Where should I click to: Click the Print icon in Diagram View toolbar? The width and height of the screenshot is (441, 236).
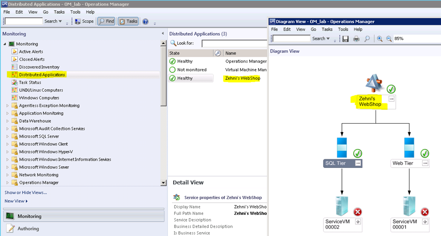[x=356, y=39]
